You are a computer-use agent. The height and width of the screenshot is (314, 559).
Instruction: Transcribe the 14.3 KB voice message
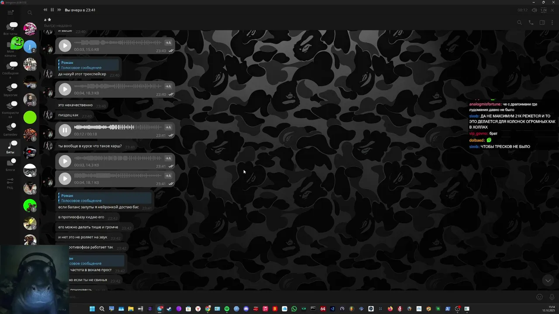[168, 158]
